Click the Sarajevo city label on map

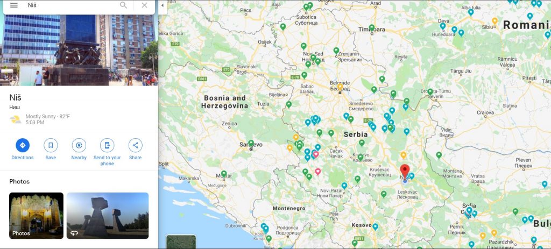coord(251,145)
